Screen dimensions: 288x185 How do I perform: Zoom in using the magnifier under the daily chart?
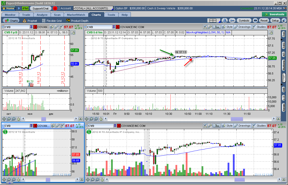pos(9,119)
